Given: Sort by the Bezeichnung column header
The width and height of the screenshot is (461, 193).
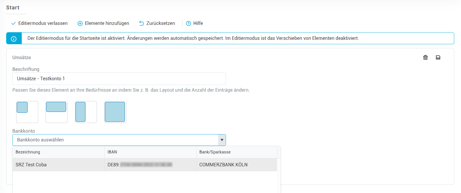Looking at the screenshot, I should tap(28, 152).
